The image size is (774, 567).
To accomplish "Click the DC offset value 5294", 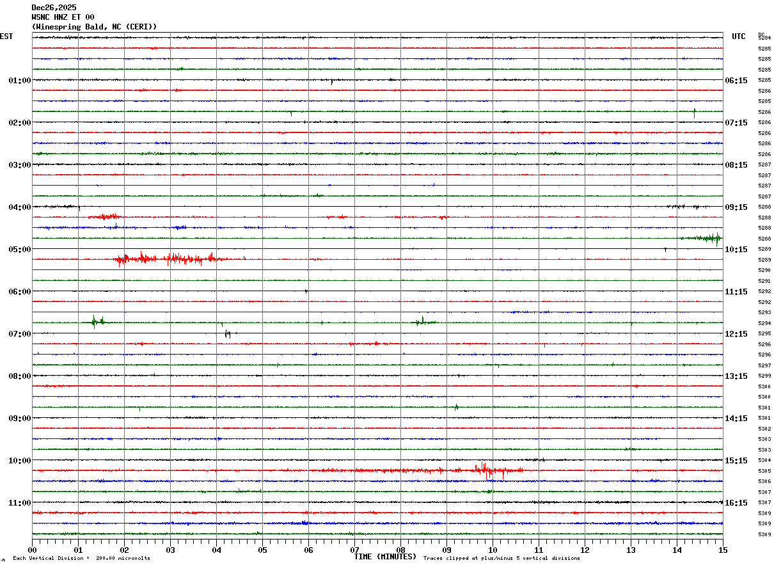I will point(764,323).
